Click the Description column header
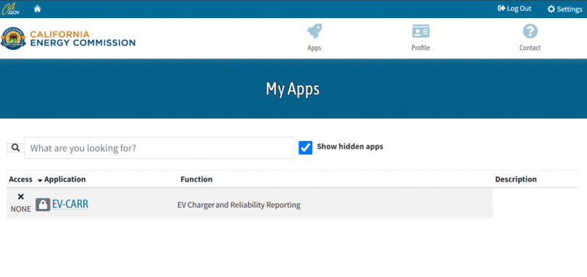The width and height of the screenshot is (587, 277). click(516, 179)
